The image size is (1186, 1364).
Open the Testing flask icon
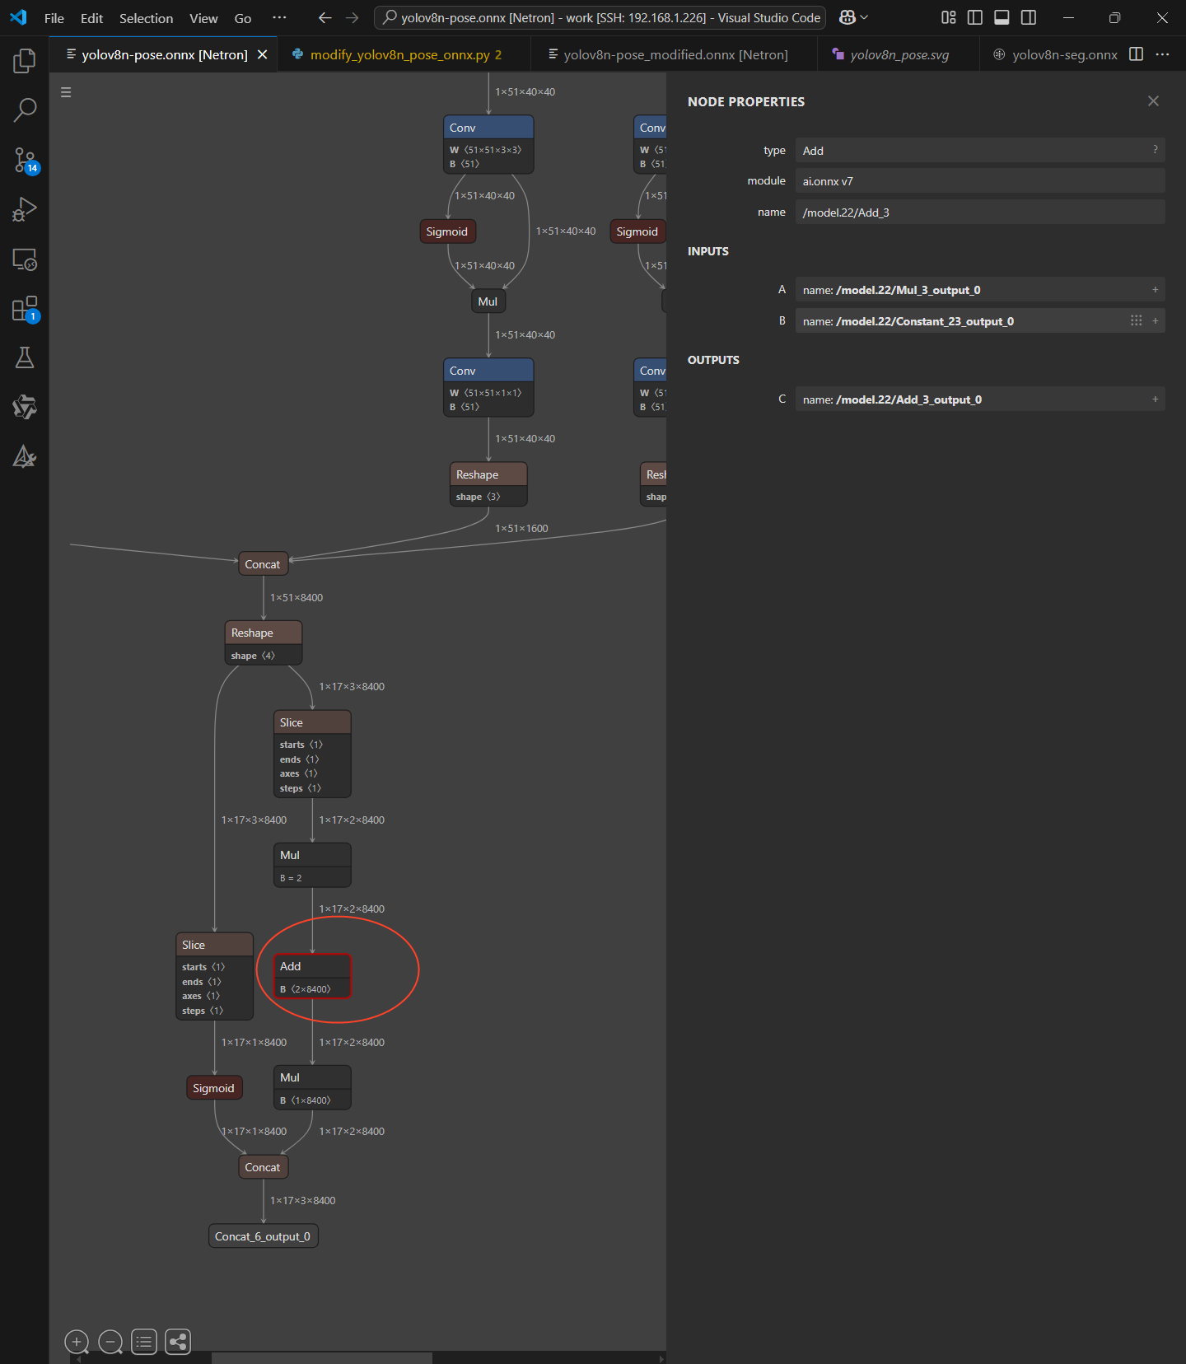pos(25,357)
